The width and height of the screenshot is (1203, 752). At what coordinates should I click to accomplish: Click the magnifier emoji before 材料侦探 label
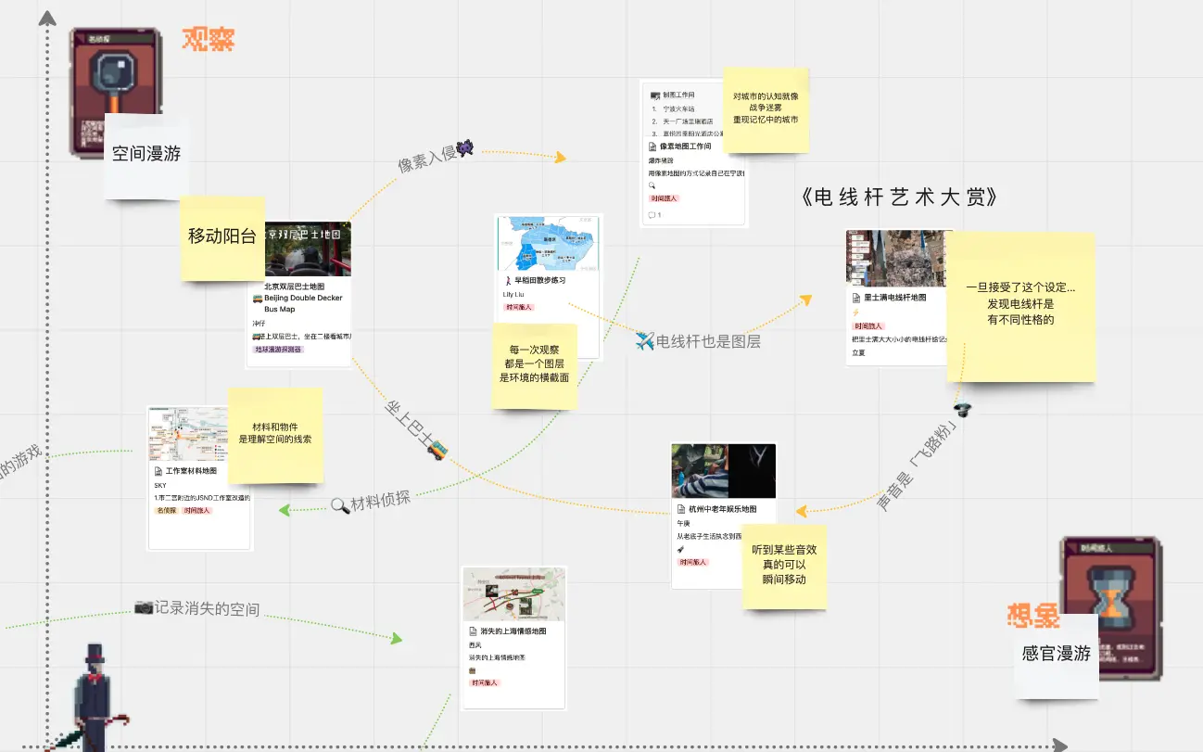pos(339,505)
